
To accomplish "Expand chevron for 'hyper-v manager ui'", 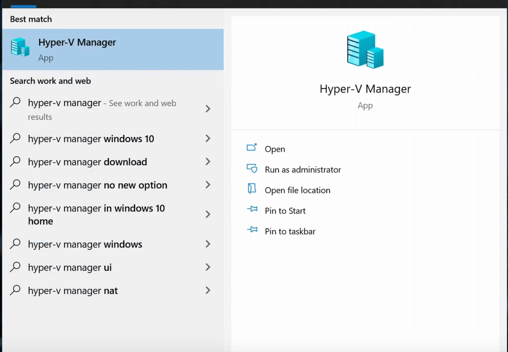I will [208, 268].
